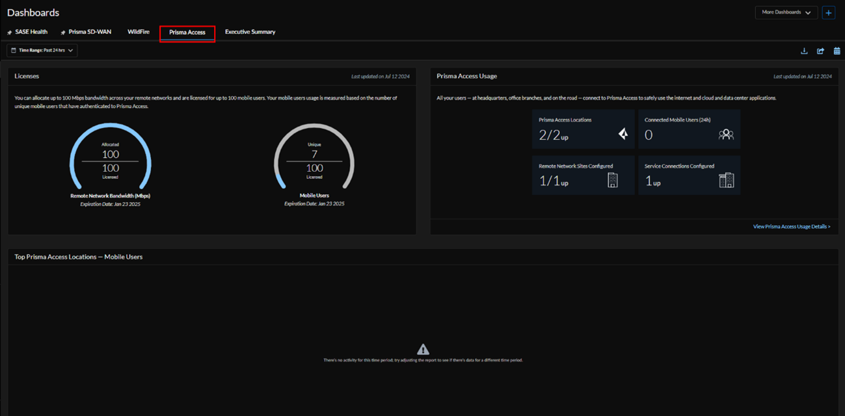Click Top Prisma Access Locations — Mobile Users heading
This screenshot has height=416, width=845.
(x=79, y=257)
